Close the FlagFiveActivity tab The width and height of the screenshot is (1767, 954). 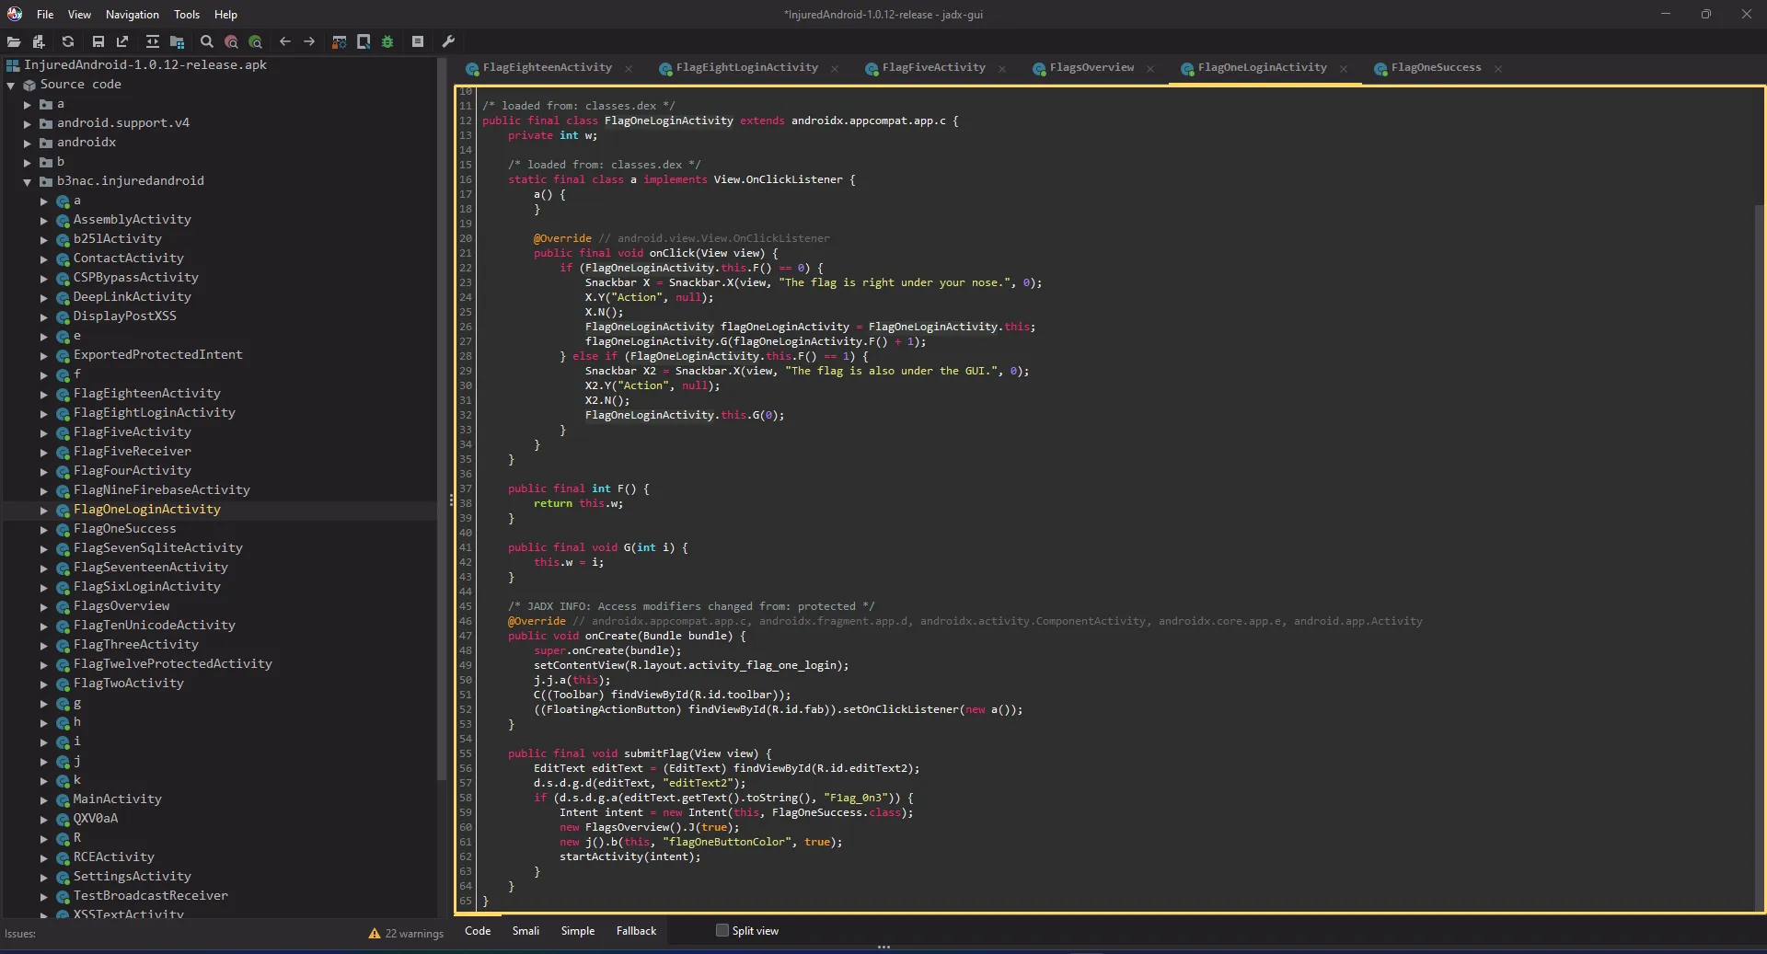[x=1002, y=68]
